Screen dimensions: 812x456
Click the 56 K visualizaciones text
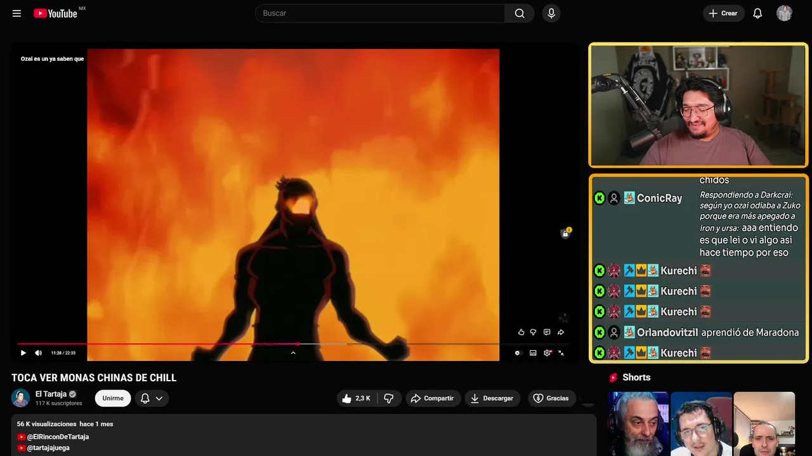click(x=47, y=424)
